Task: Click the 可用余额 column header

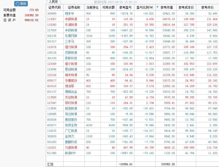Action: tap(108, 8)
